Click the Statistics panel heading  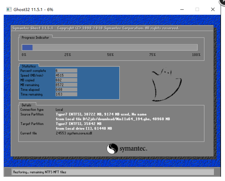point(29,66)
